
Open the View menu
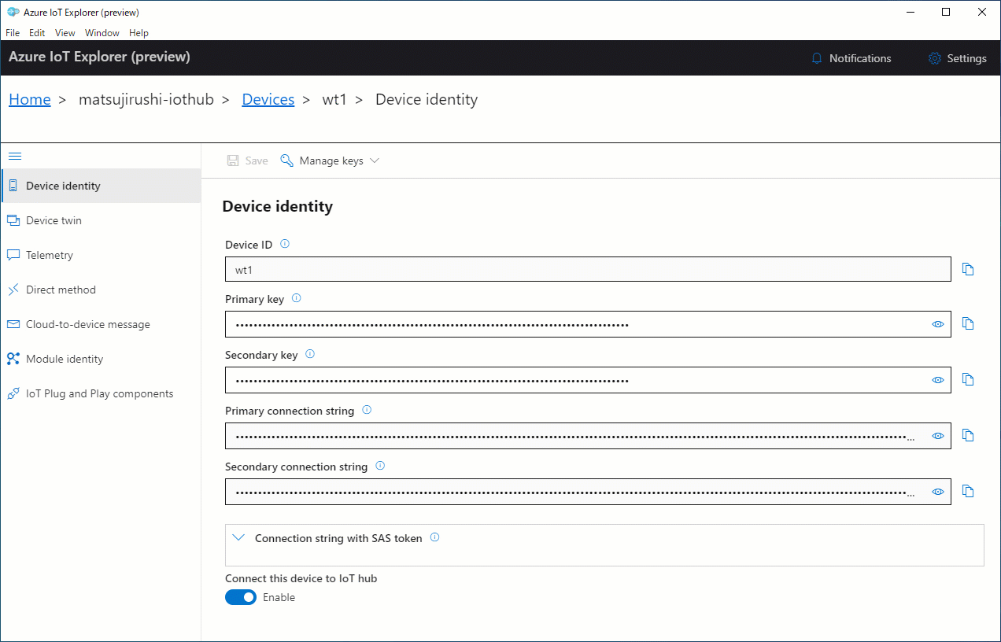[x=65, y=33]
